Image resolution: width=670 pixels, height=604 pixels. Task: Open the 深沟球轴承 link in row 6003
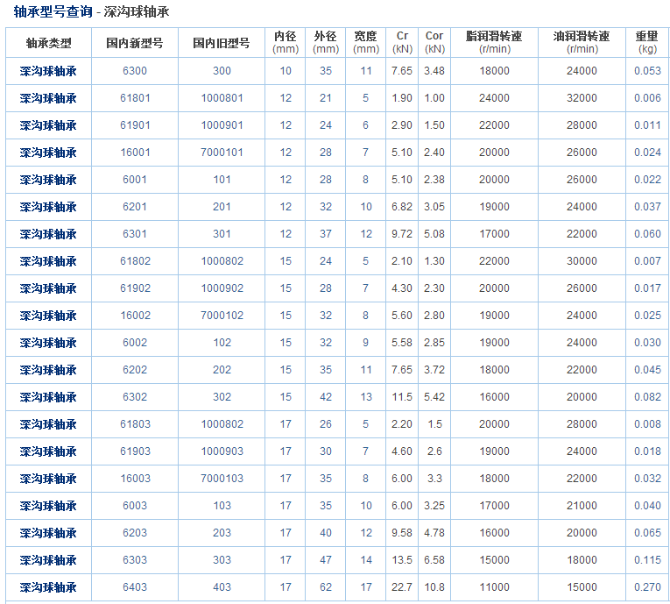point(48,506)
